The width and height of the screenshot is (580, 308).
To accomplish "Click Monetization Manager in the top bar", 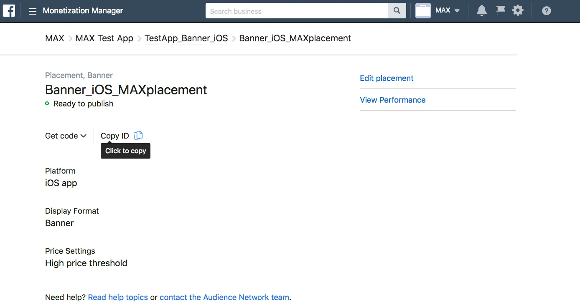I will [82, 11].
